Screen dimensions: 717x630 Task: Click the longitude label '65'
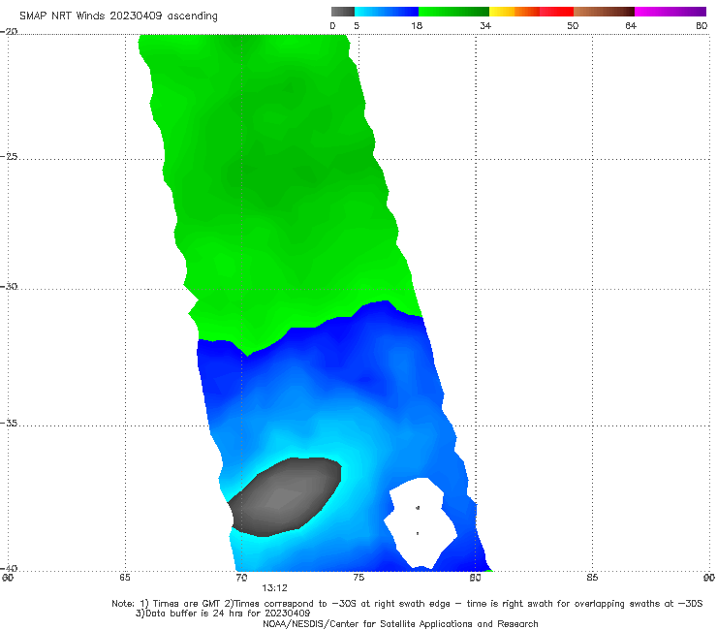pos(125,578)
